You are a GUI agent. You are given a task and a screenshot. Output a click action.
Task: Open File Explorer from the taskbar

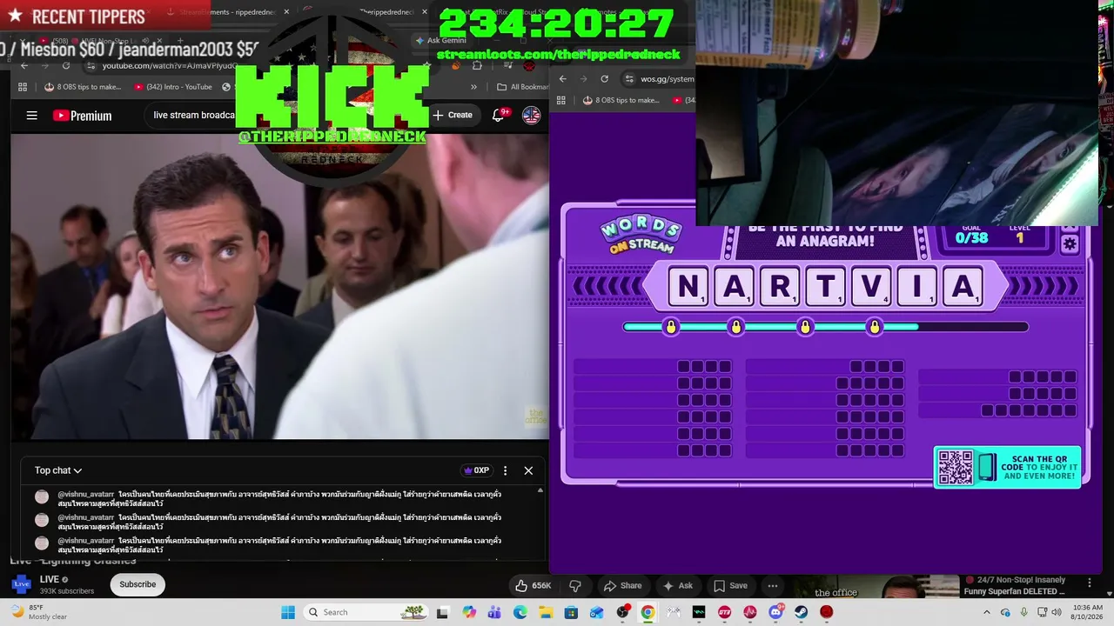point(546,612)
